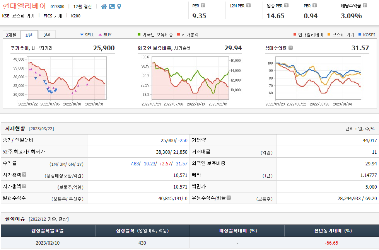Image resolution: width=379 pixels, height=250 pixels.
Task: Click the red 현대엘리베이 legend swatch
Action: click(295, 34)
